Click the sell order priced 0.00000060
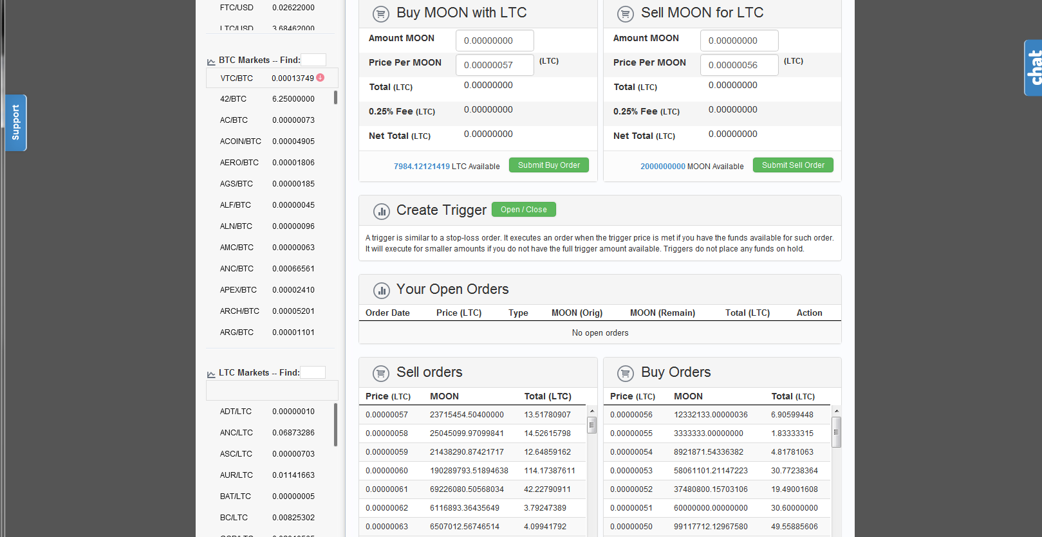The width and height of the screenshot is (1042, 537). coord(472,471)
